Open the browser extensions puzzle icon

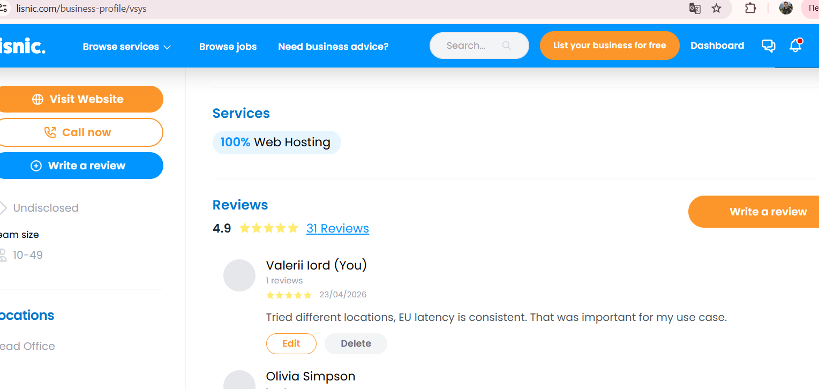pos(750,8)
